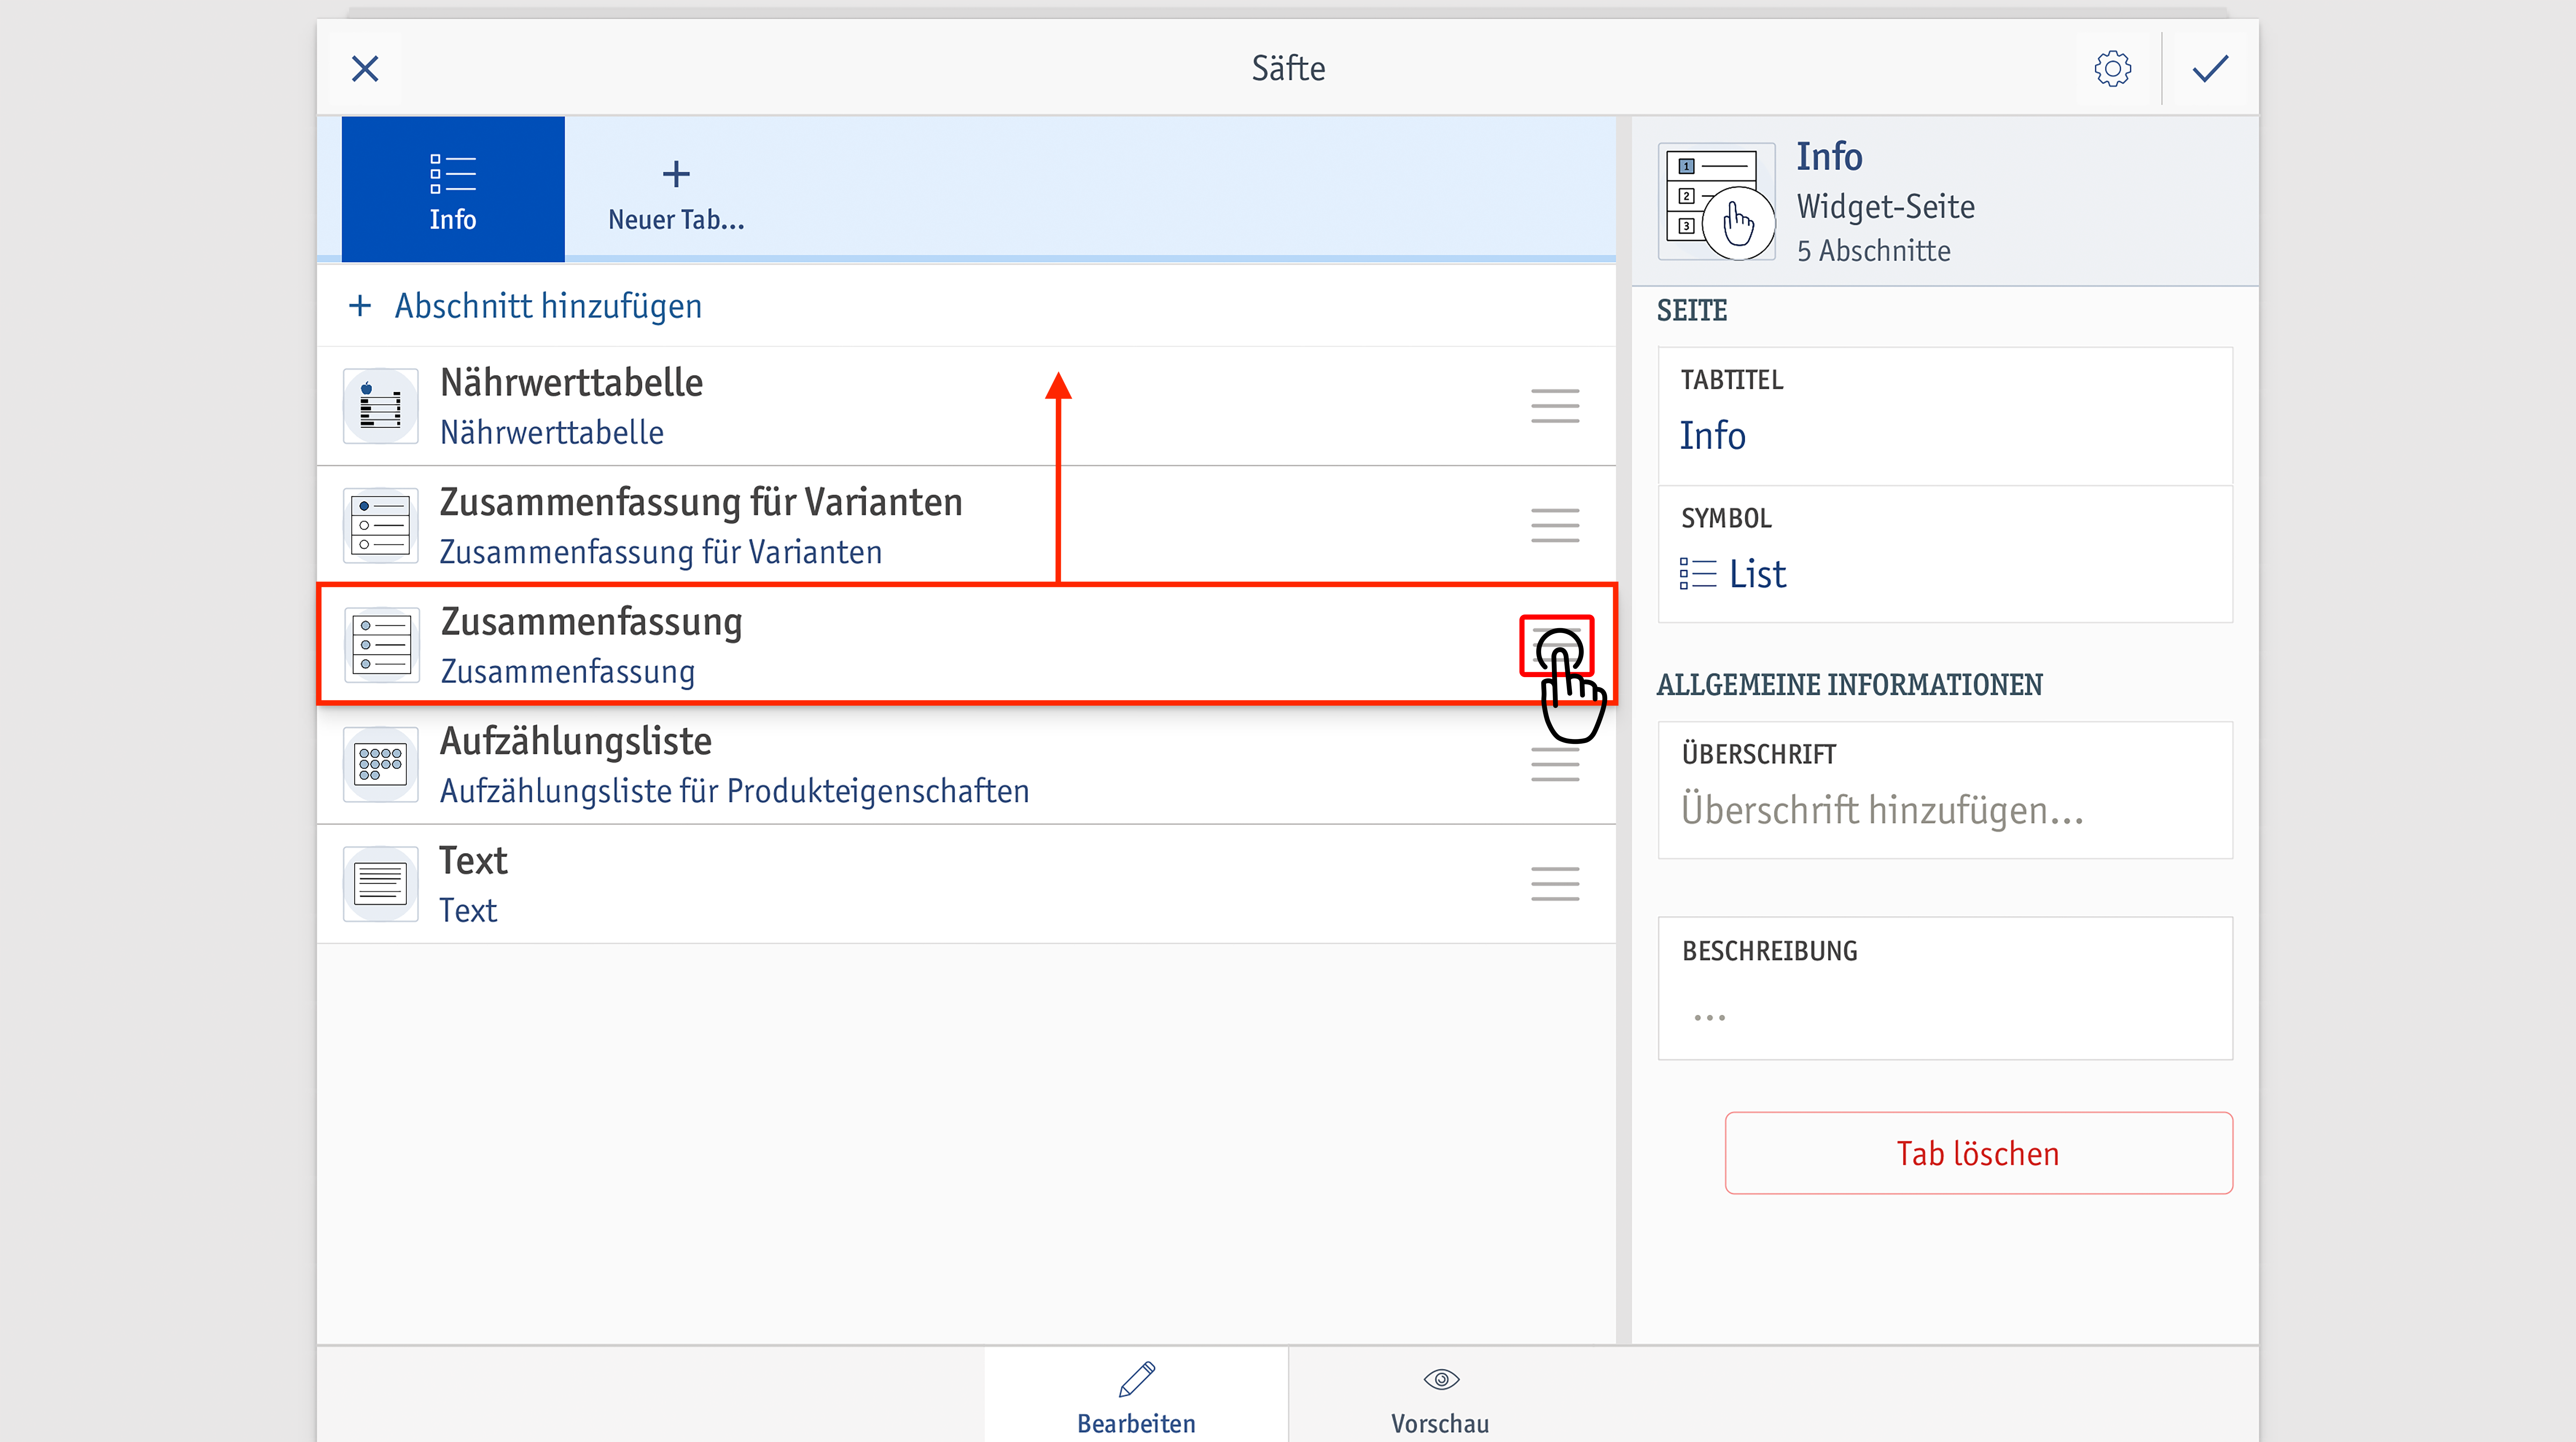Click the Beschreibung text field
Viewport: 2576px width, 1442px height.
point(1945,988)
